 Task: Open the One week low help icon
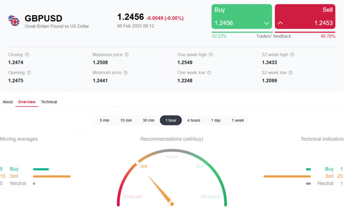(209, 72)
